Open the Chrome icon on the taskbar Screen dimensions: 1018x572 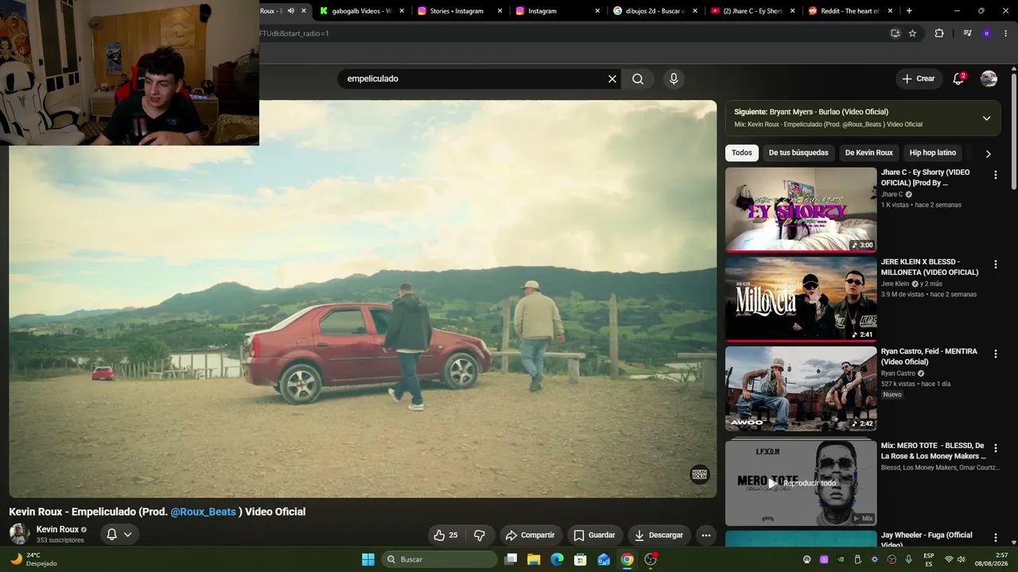point(628,559)
